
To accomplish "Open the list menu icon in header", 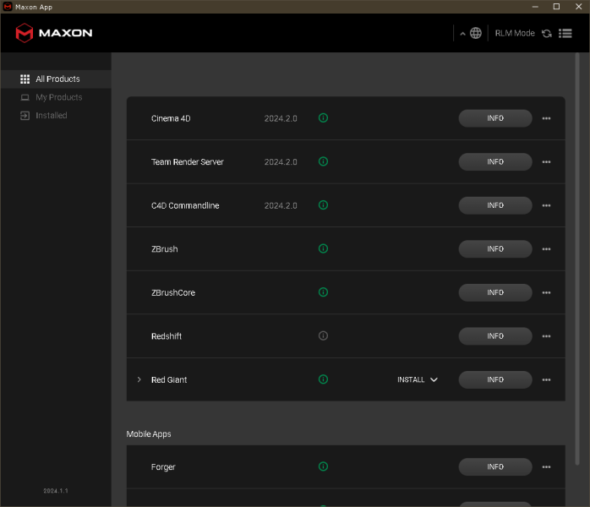I will [x=565, y=34].
